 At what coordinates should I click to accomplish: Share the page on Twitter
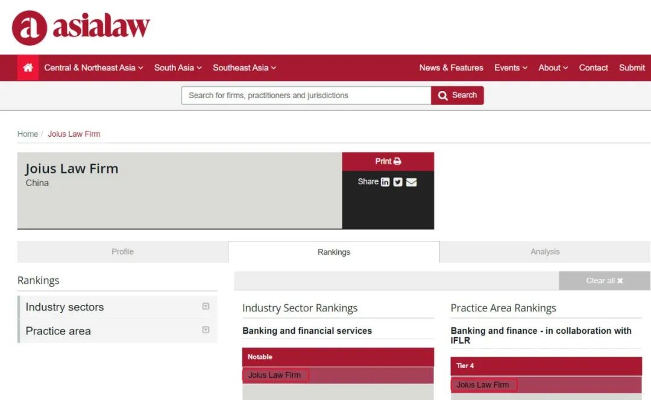pyautogui.click(x=398, y=182)
